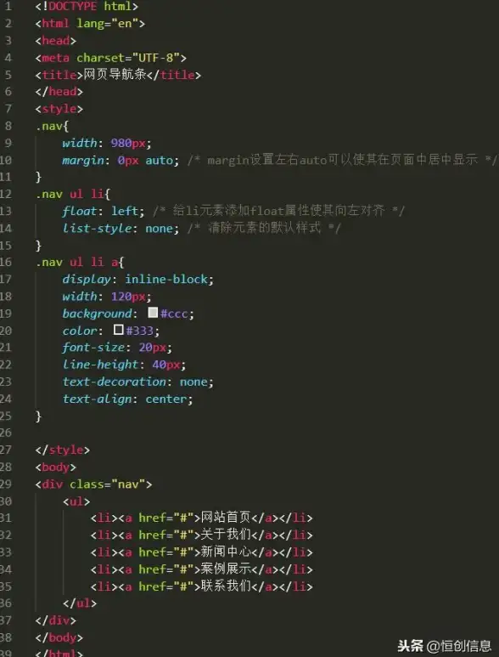Click the DOCTYPE html declaration
Screen dimensions: 499x657
coord(87,6)
